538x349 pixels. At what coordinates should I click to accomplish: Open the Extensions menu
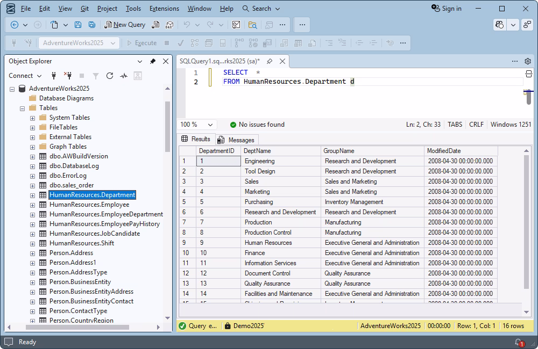(x=164, y=9)
